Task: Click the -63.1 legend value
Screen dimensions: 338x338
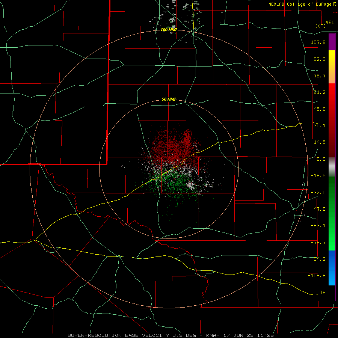Action: point(318,226)
